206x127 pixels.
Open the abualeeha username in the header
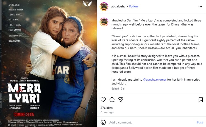[x=118, y=6]
